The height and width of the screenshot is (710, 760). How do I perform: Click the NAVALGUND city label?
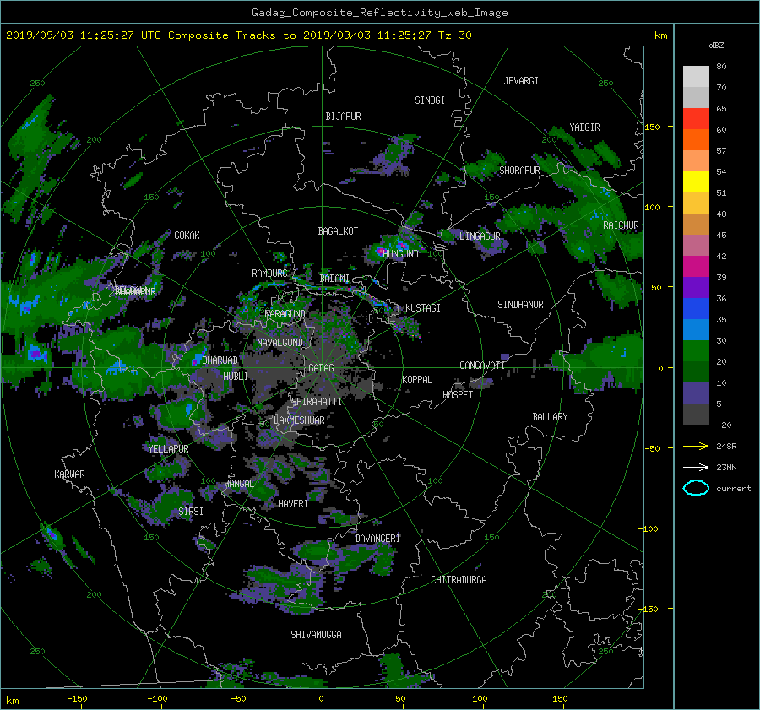point(280,342)
